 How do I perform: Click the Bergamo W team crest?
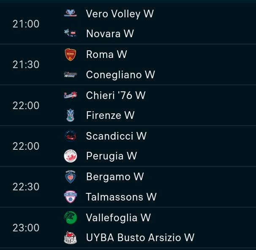[70, 177]
